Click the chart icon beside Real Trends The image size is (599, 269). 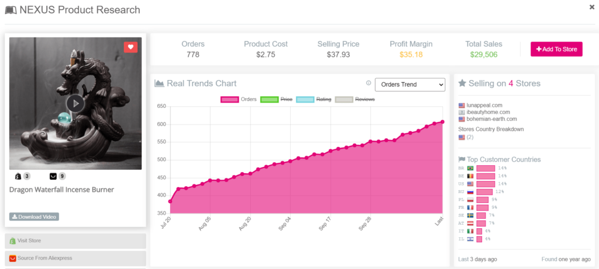click(159, 83)
